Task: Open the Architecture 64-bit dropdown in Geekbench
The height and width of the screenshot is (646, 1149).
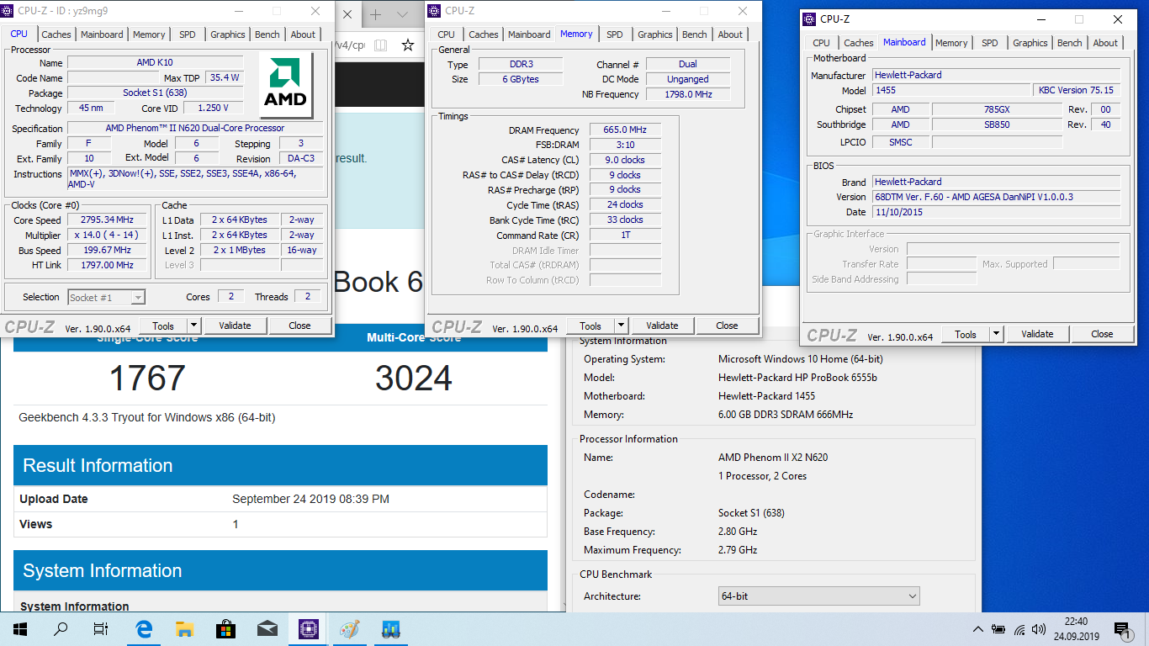Action: (818, 596)
